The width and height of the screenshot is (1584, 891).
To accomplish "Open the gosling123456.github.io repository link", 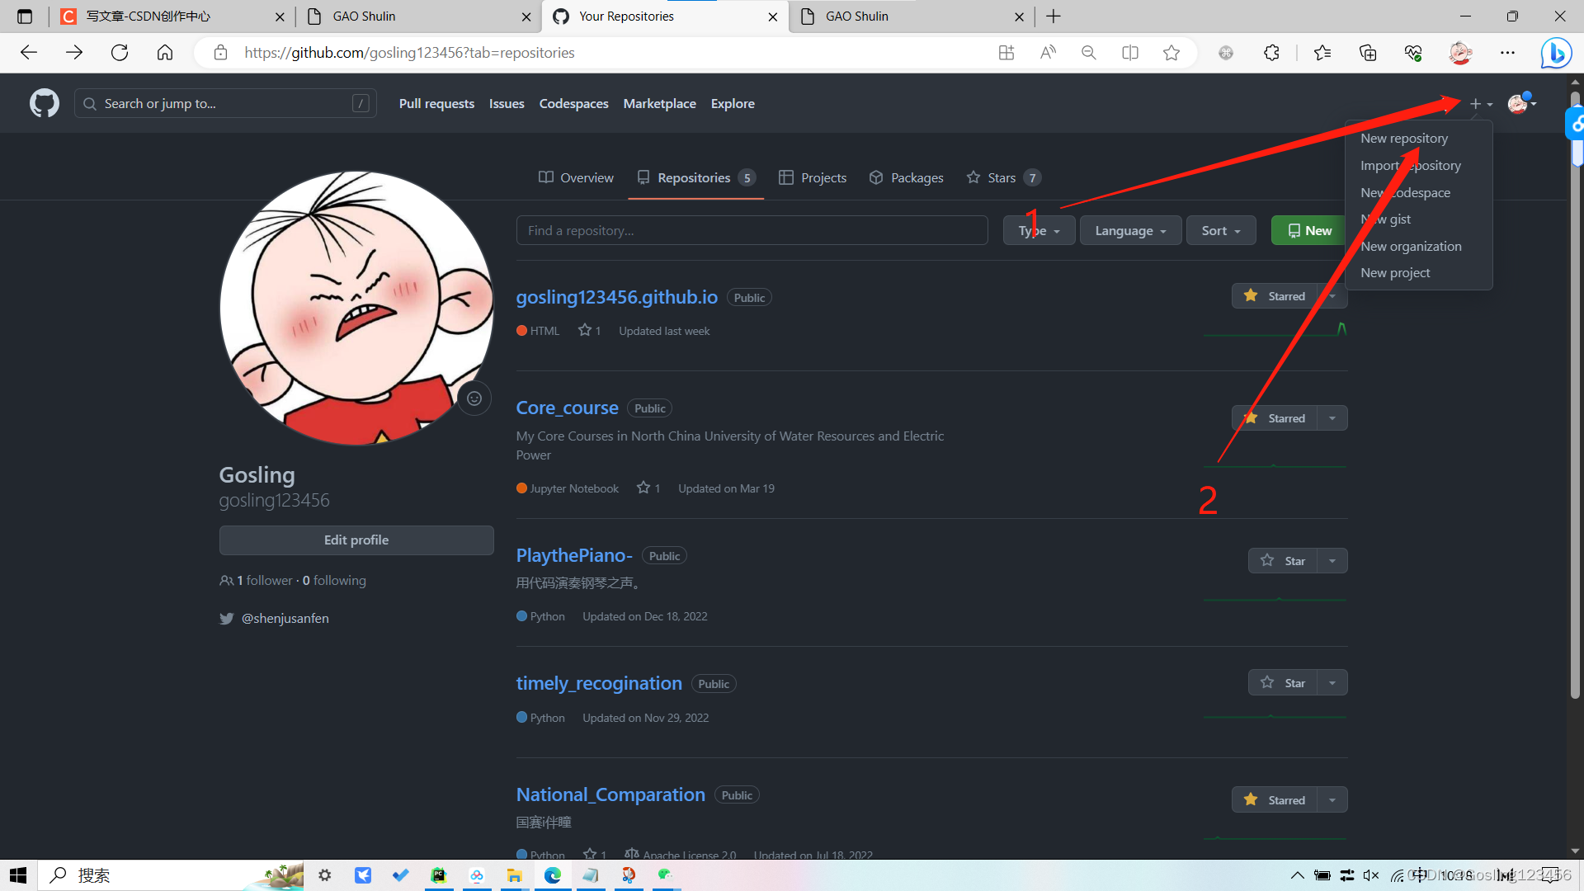I will point(616,297).
